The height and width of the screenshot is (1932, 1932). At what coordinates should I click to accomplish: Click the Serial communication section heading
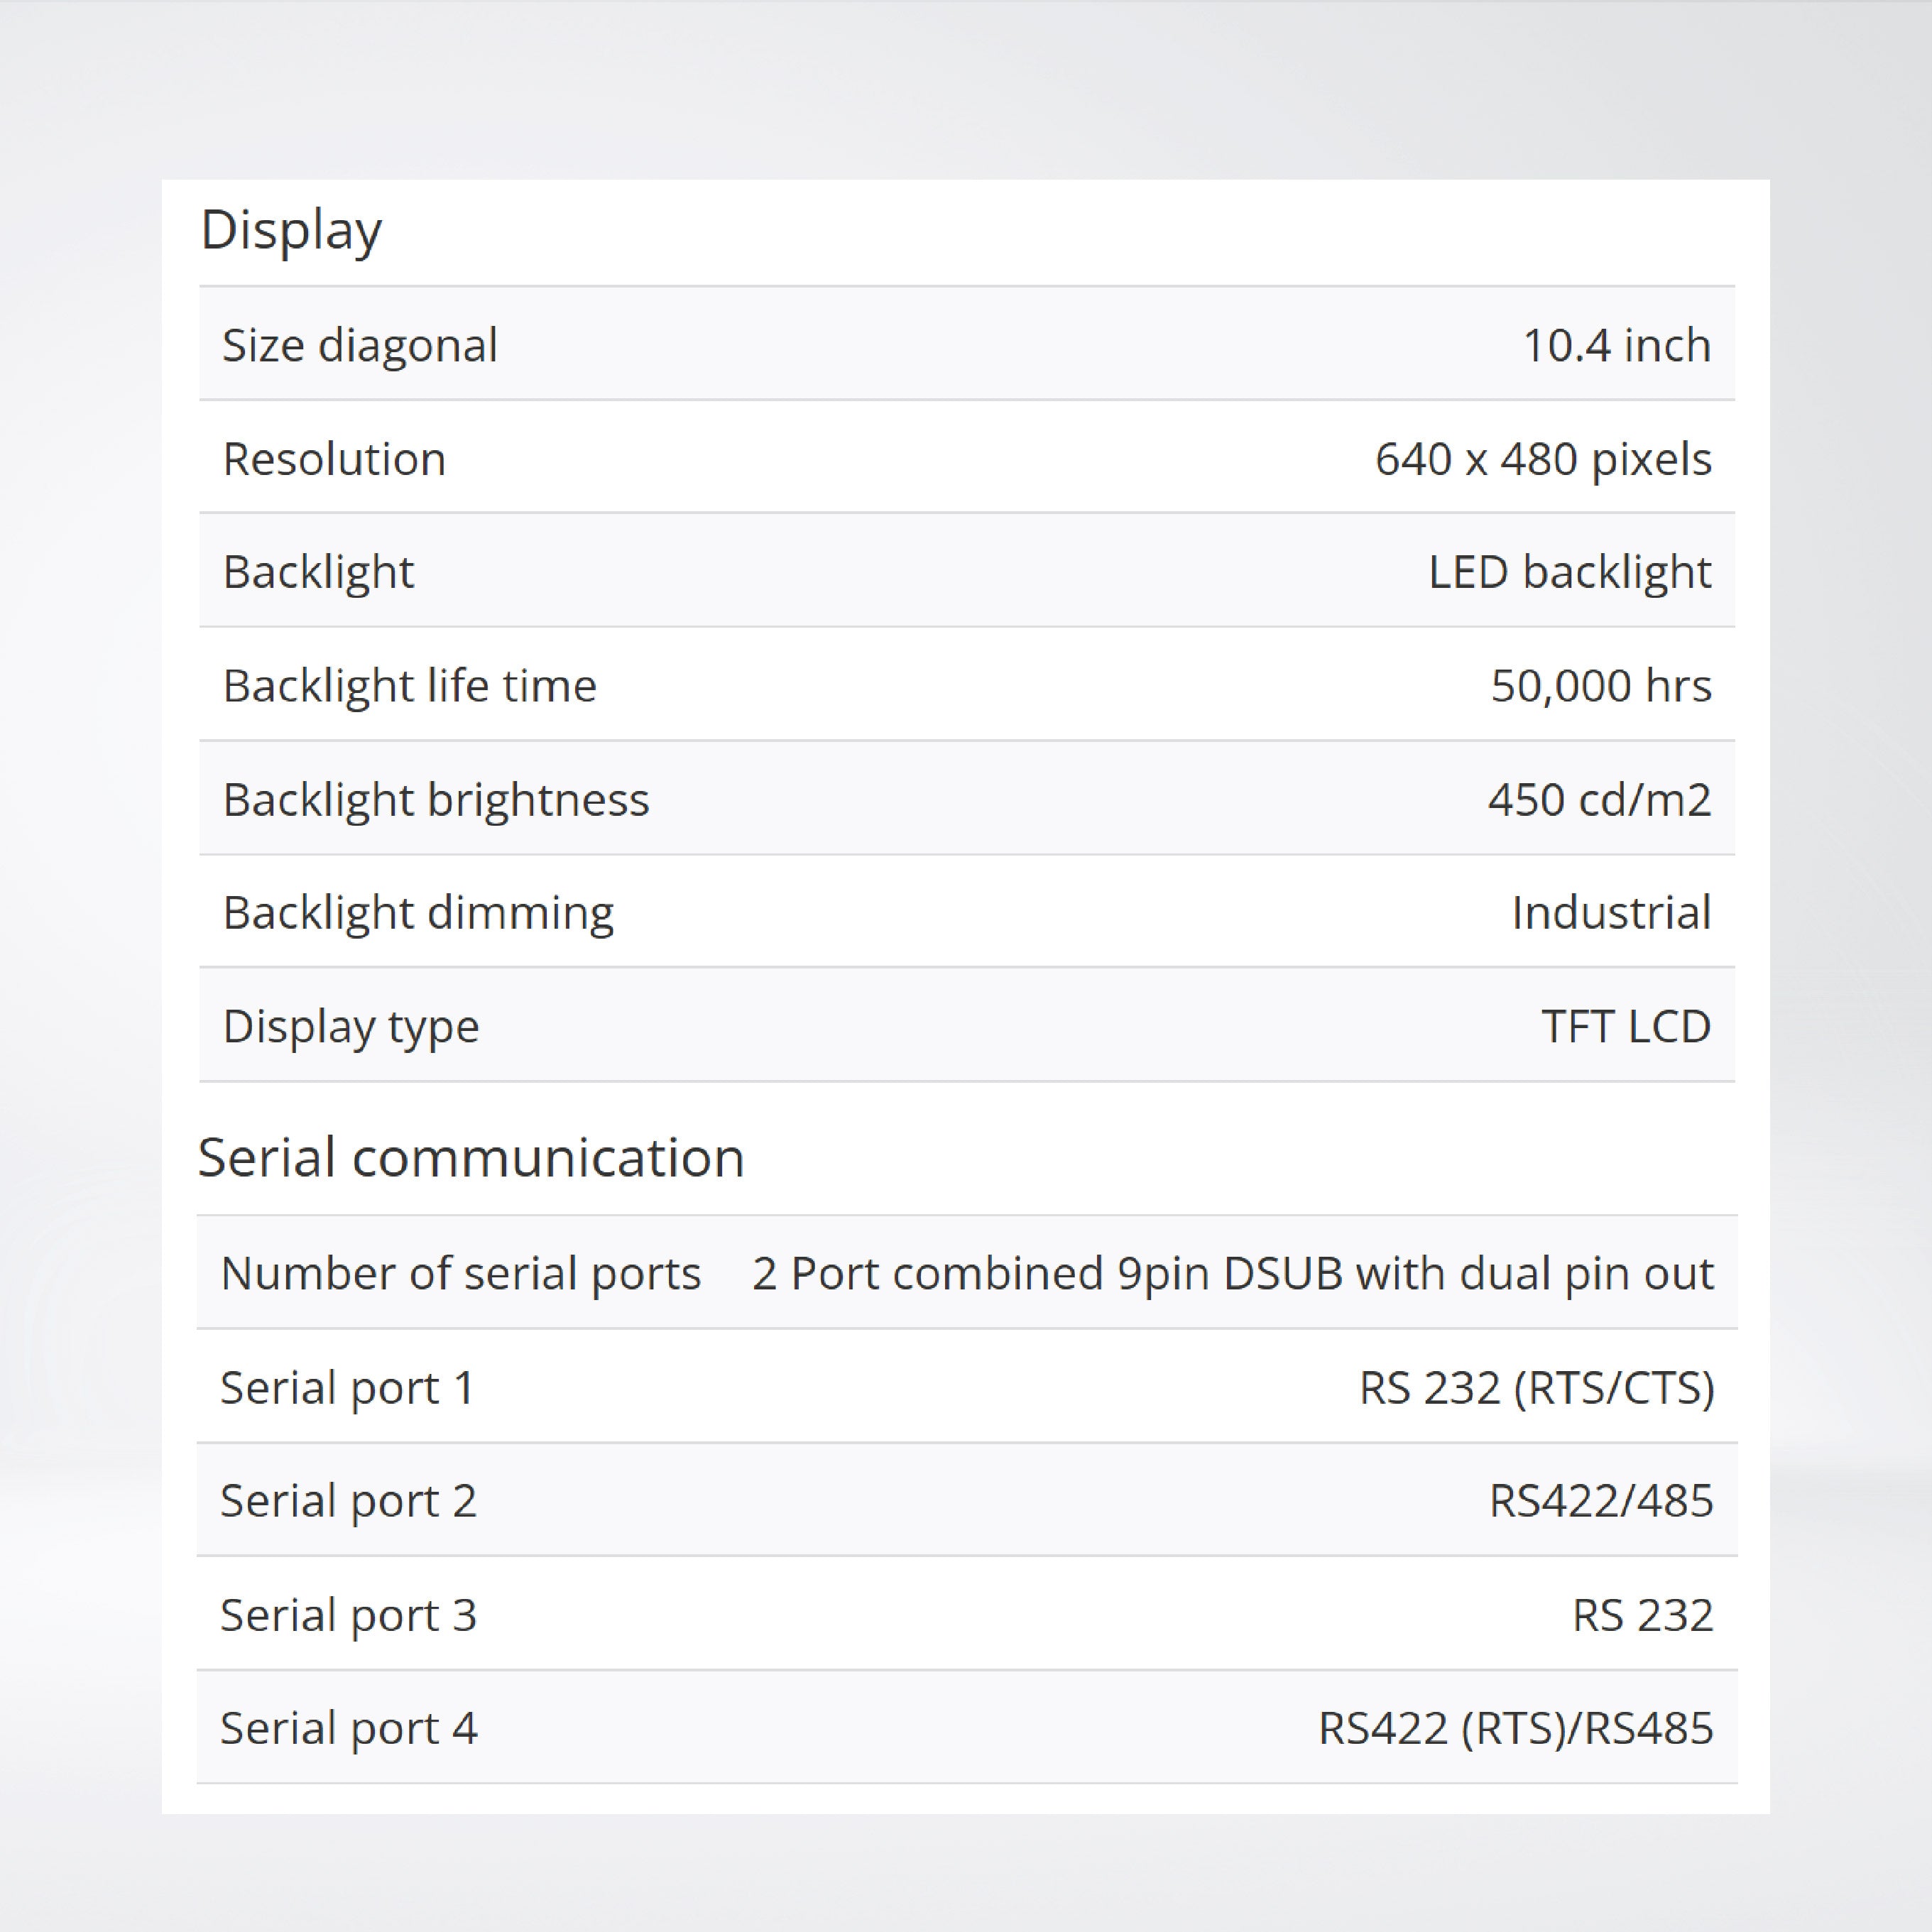(x=471, y=1158)
